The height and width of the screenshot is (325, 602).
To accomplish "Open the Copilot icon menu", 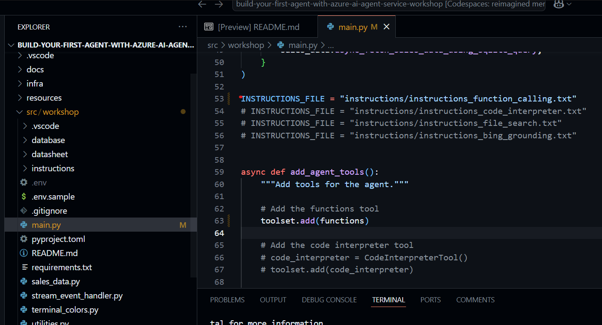I will pyautogui.click(x=558, y=4).
